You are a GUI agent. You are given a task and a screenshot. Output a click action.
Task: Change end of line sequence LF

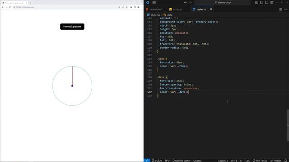point(241,161)
